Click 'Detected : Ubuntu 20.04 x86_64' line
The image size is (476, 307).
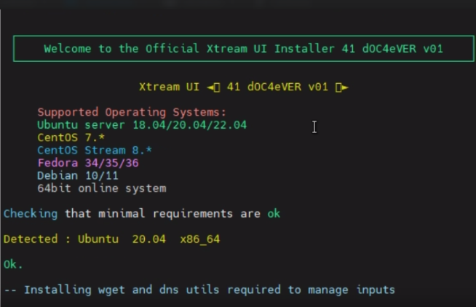pyautogui.click(x=111, y=239)
